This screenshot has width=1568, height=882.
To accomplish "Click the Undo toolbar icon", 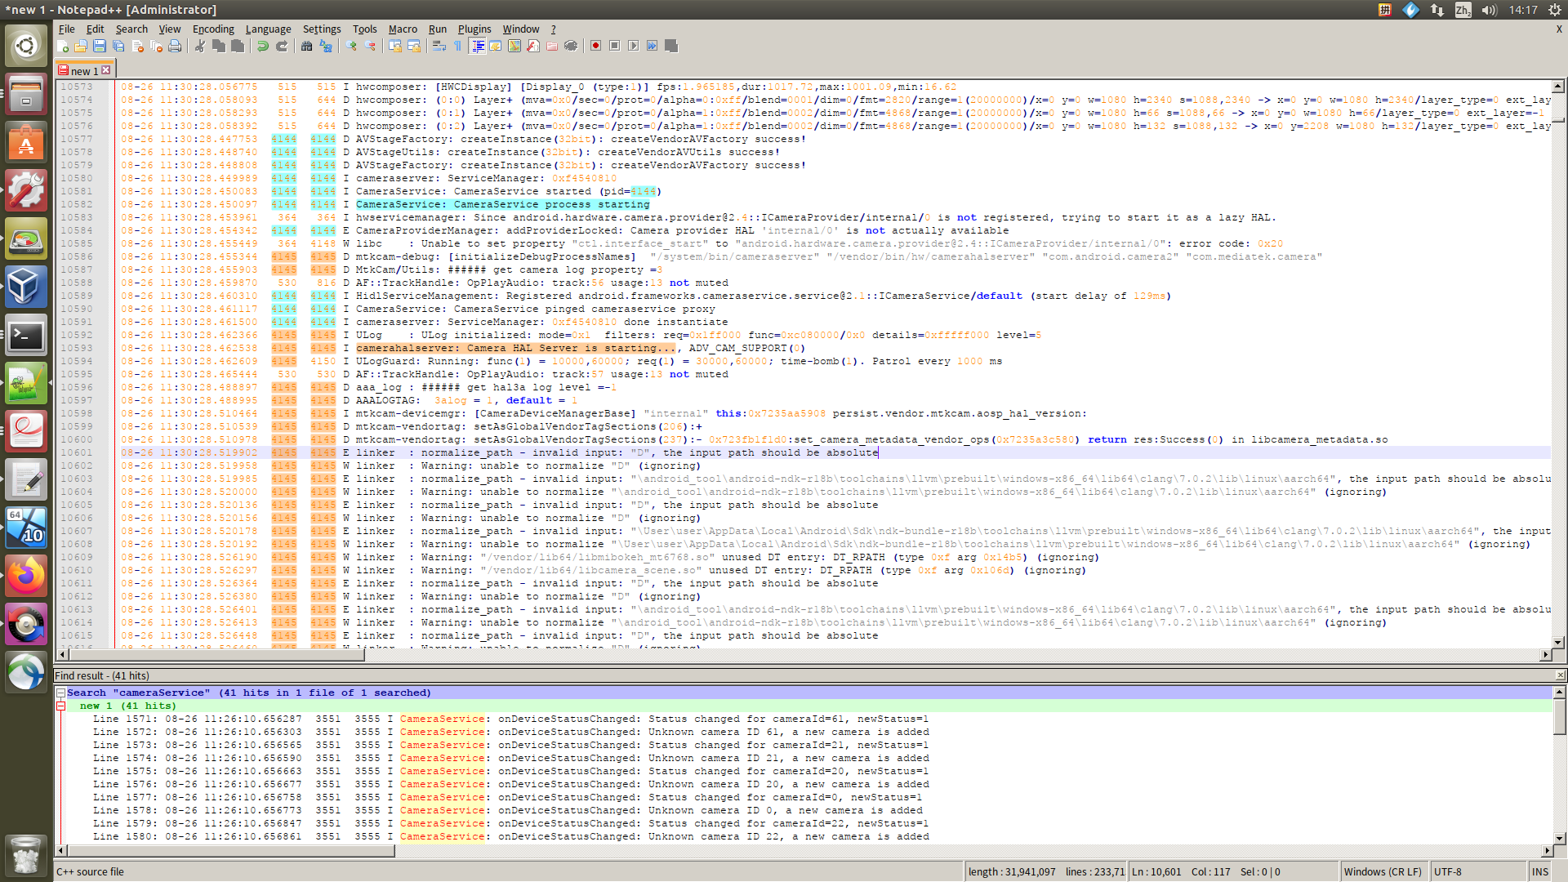I will pyautogui.click(x=263, y=47).
